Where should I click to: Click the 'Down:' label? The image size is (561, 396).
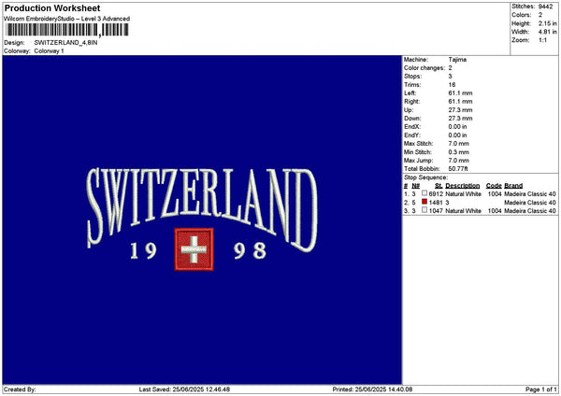(x=412, y=119)
